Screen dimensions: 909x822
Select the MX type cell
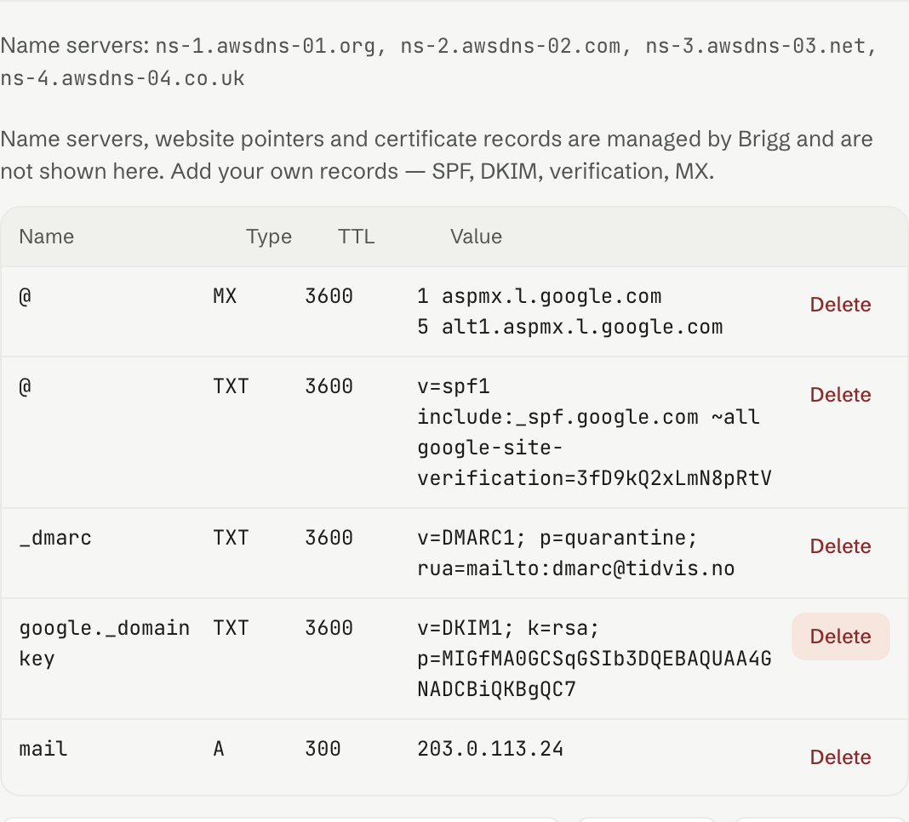pyautogui.click(x=225, y=296)
